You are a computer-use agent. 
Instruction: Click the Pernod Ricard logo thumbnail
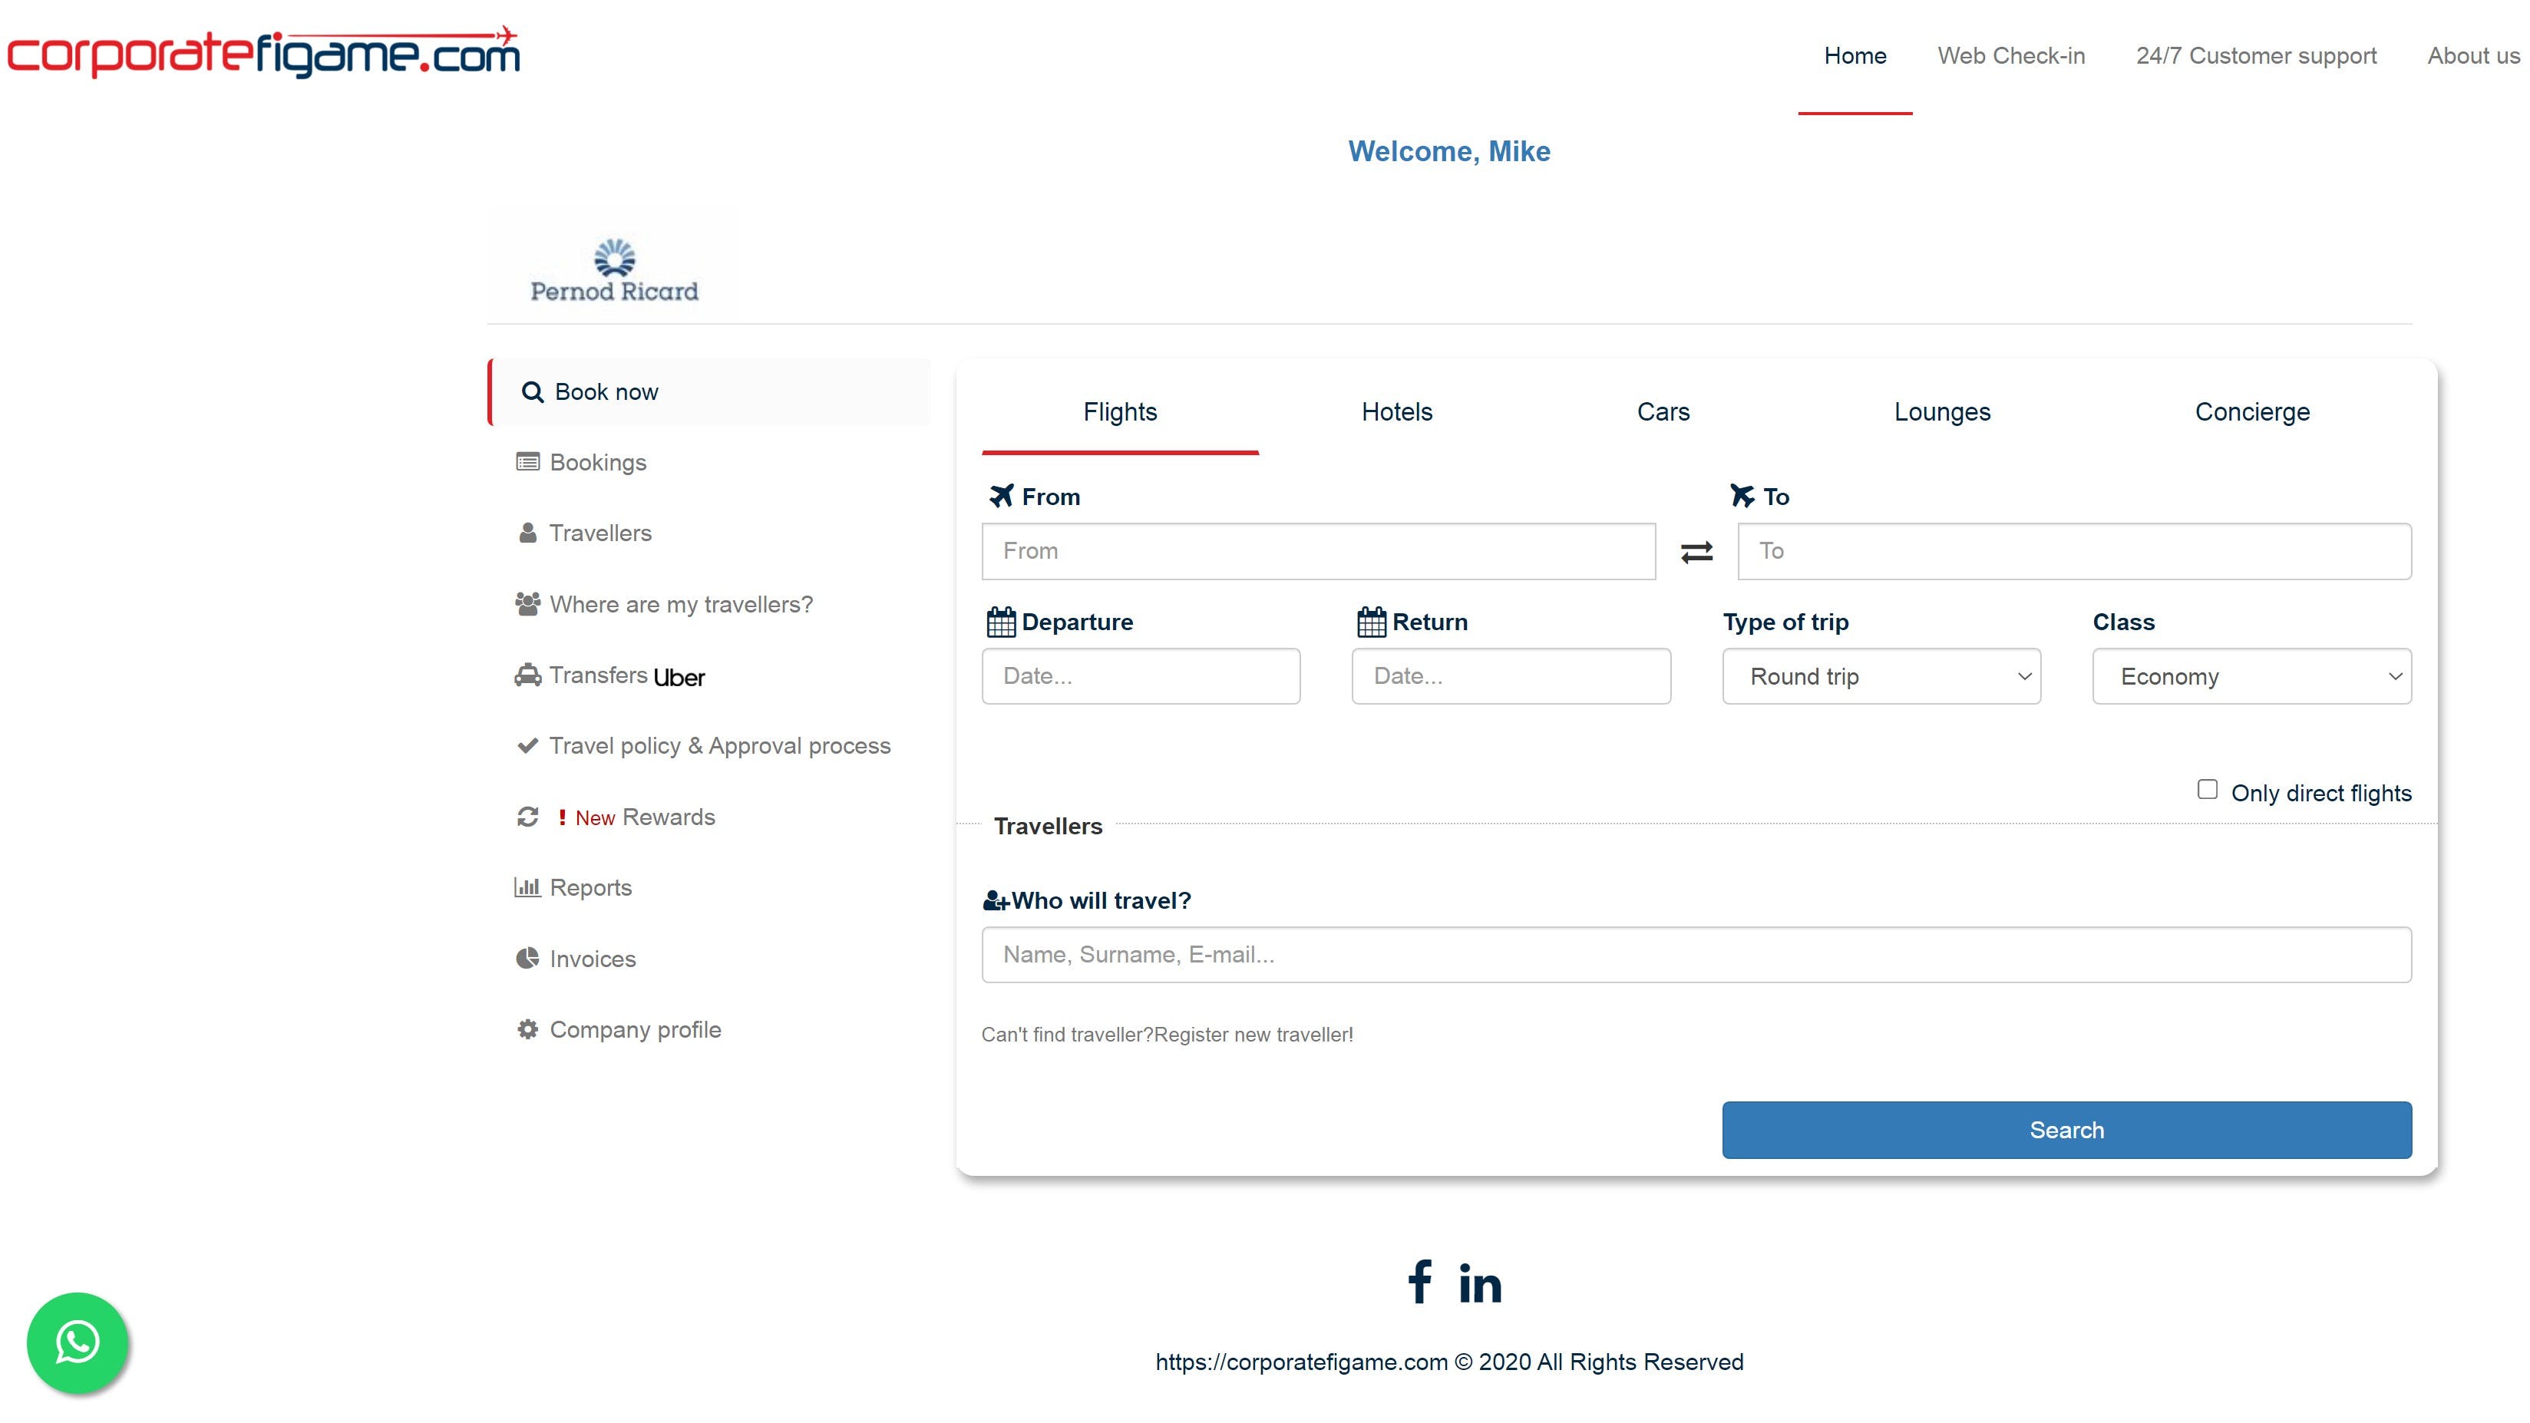click(613, 266)
